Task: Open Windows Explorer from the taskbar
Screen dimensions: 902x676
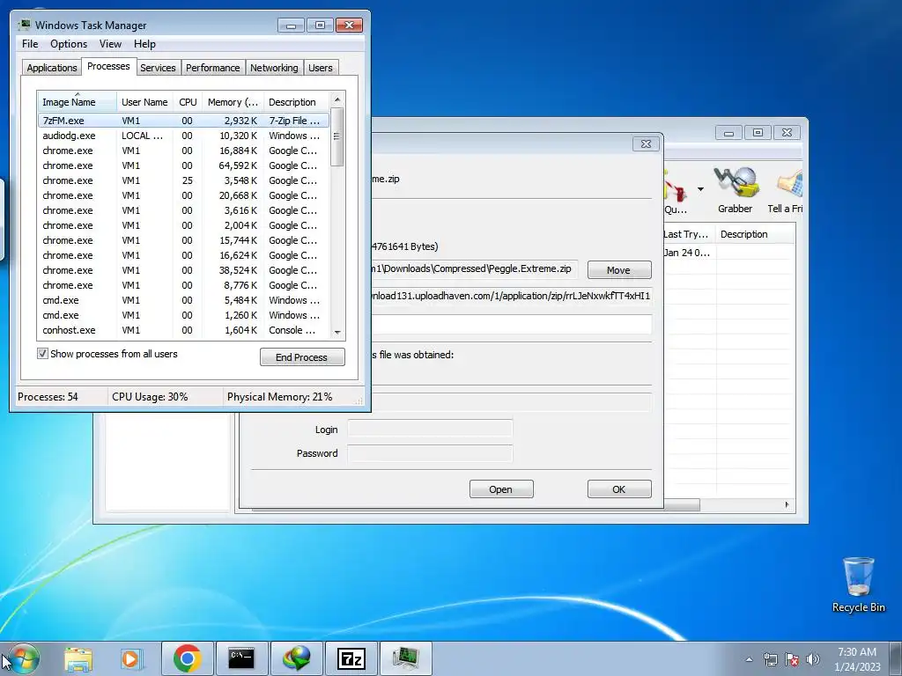Action: tap(78, 658)
